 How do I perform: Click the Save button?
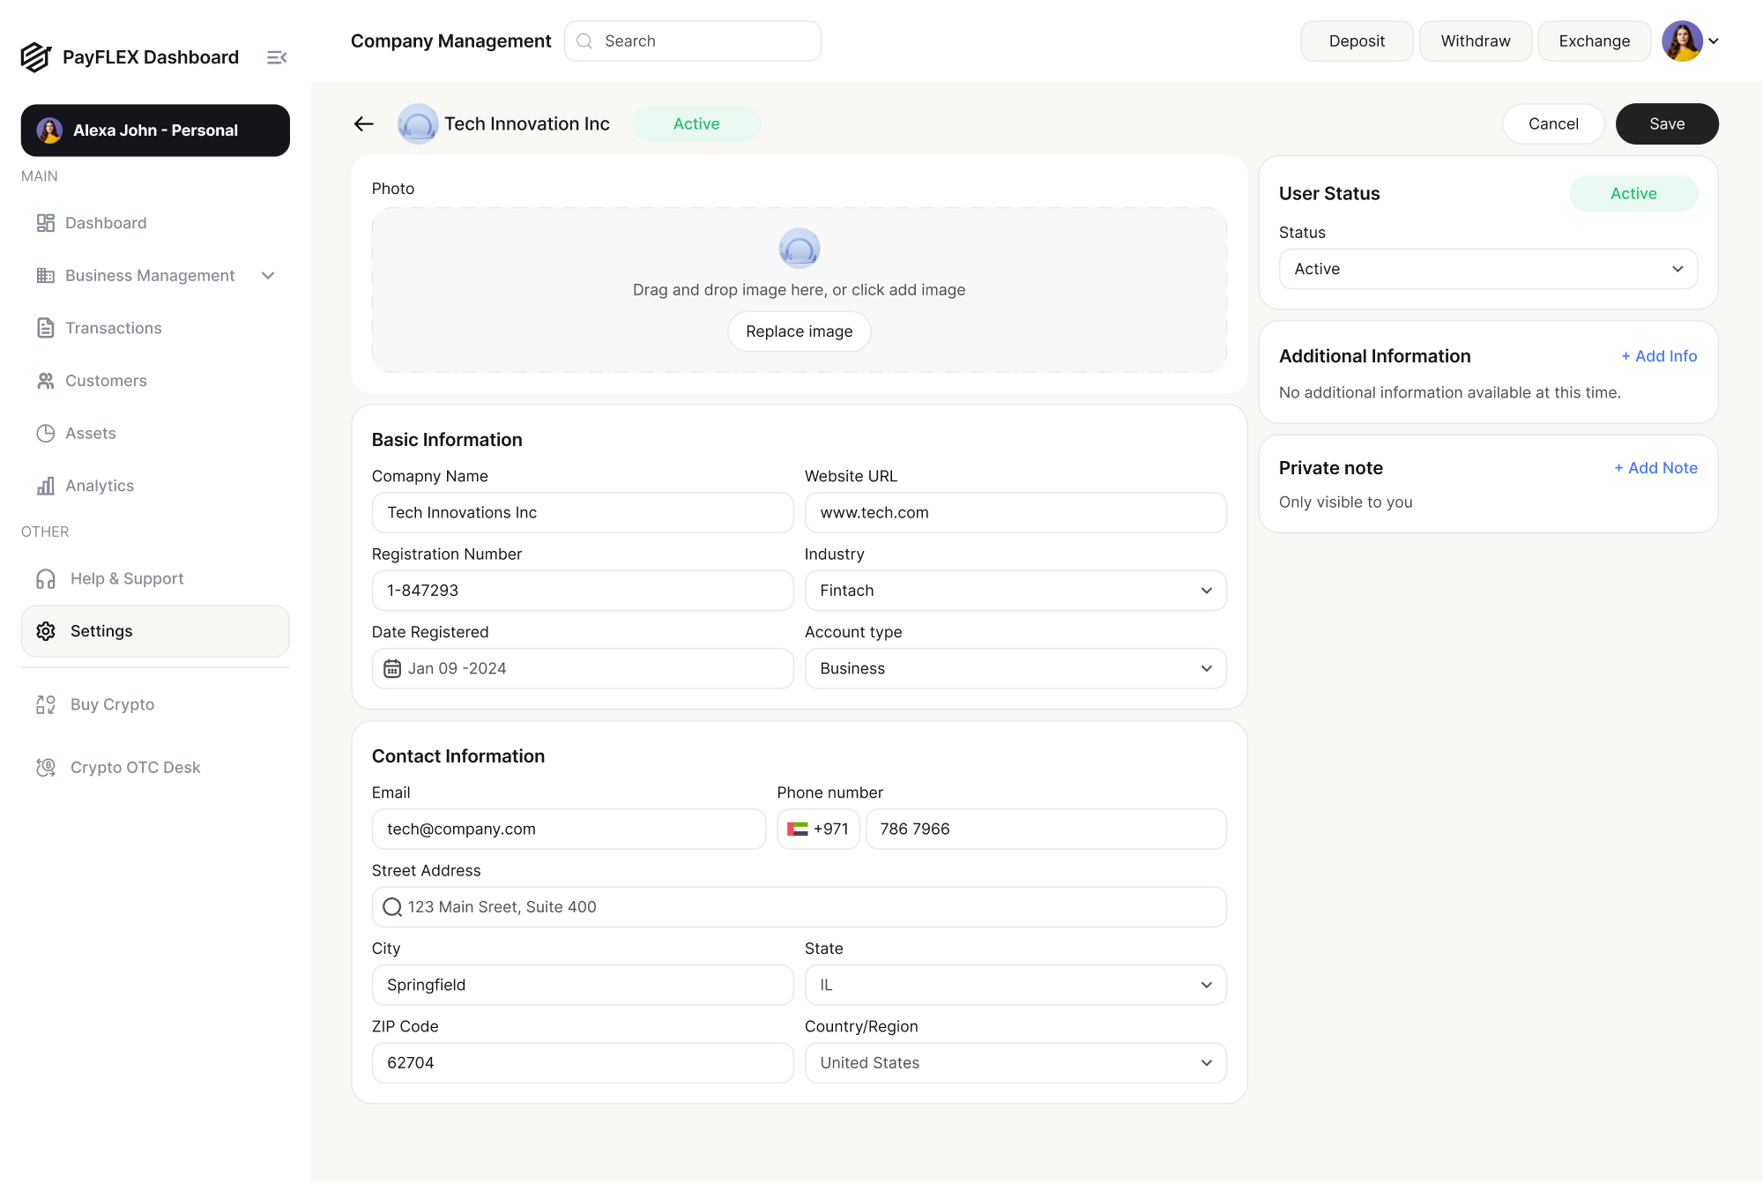(x=1666, y=124)
